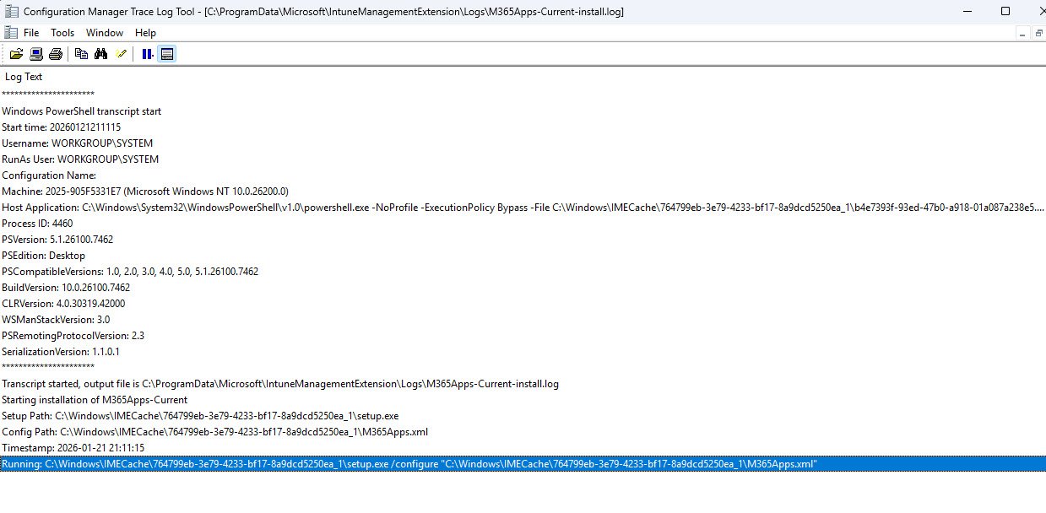The height and width of the screenshot is (513, 1046).
Task: Click the Log Text column header
Action: tap(24, 77)
